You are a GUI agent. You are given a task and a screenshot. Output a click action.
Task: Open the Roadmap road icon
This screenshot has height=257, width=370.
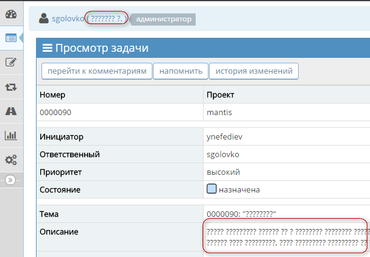click(10, 111)
